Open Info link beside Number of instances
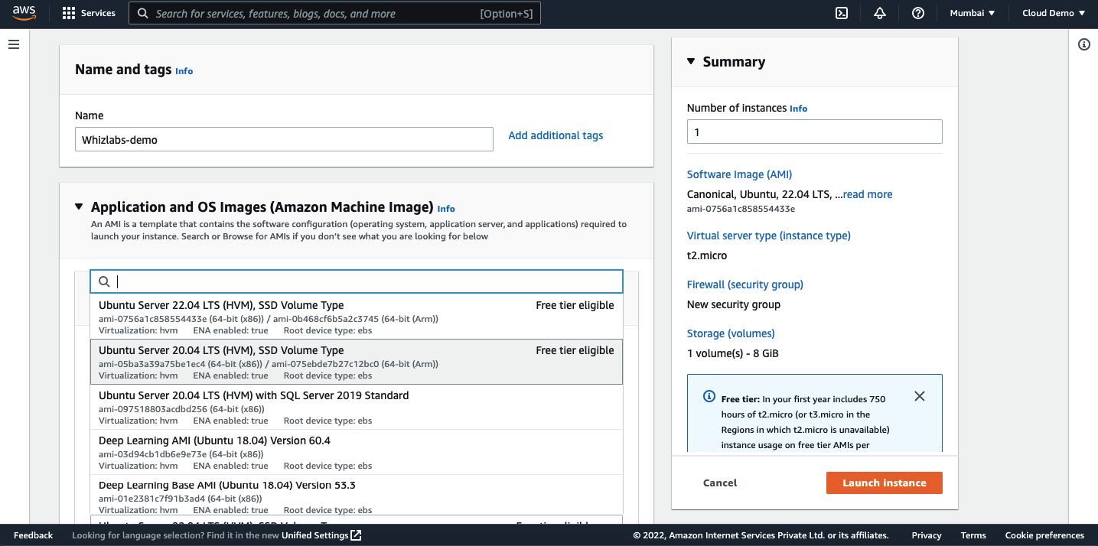This screenshot has width=1098, height=546. pos(798,109)
